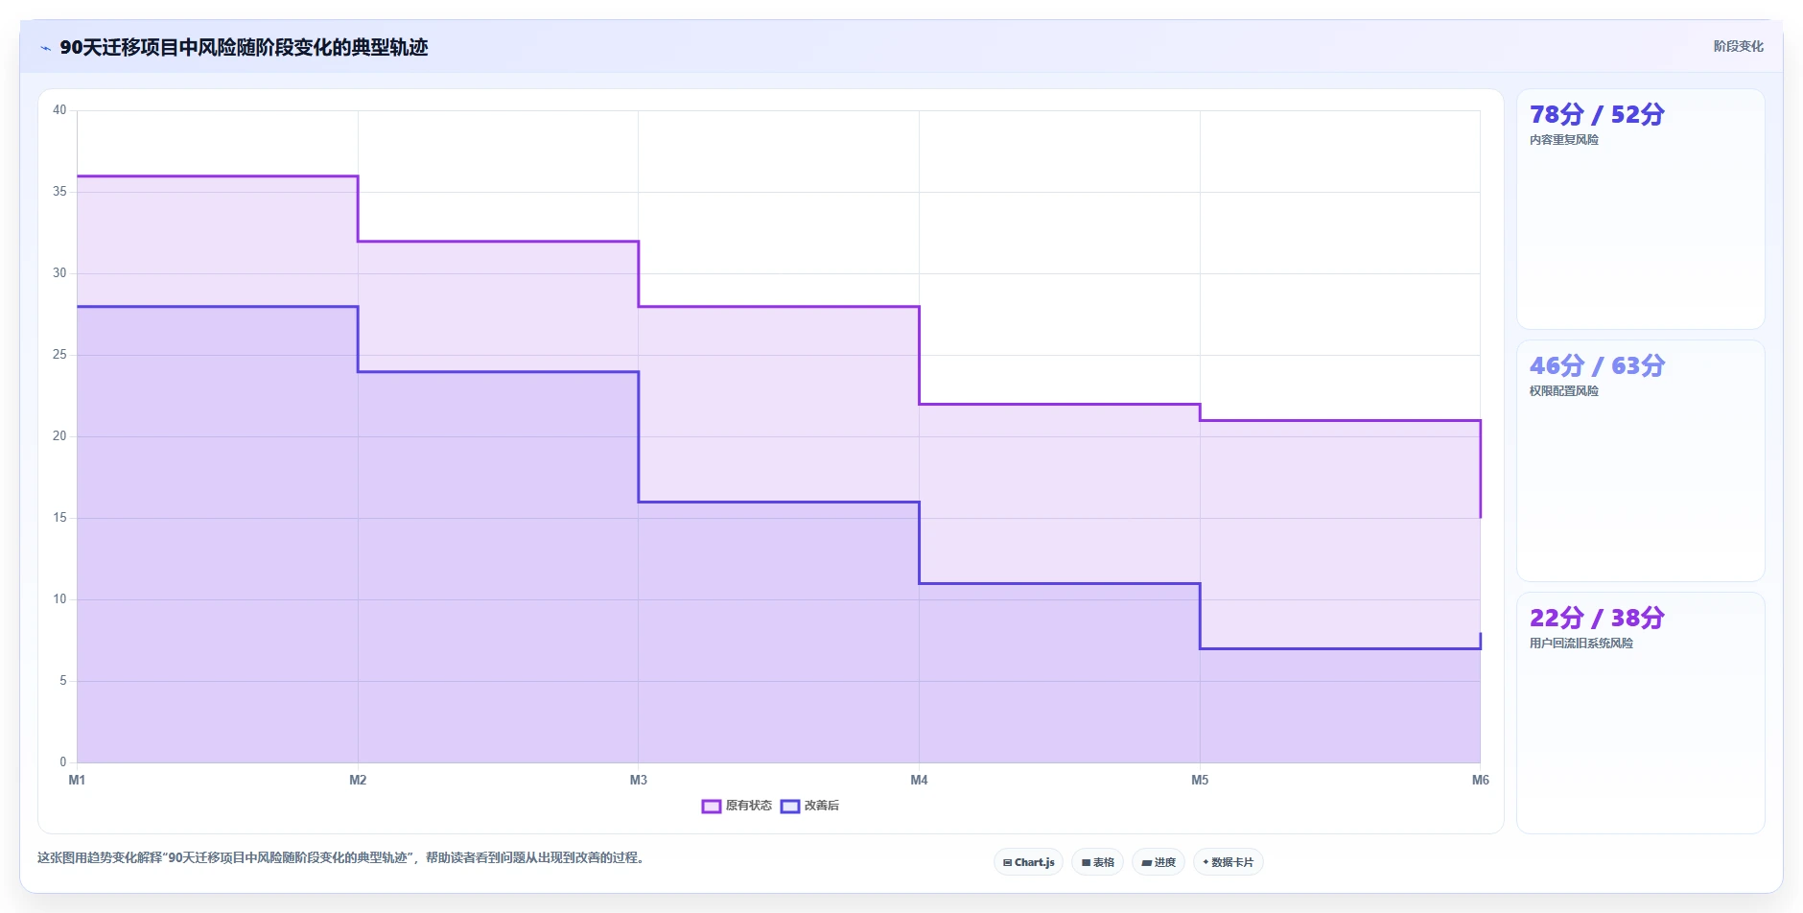Image resolution: width=1803 pixels, height=913 pixels.
Task: Click the 35 y-axis tick label
Action: (59, 192)
